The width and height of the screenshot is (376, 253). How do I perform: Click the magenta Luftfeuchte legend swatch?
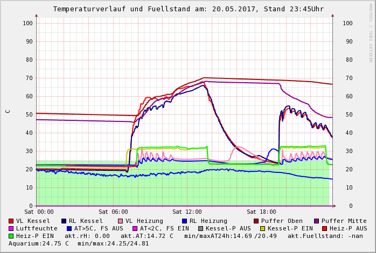pyautogui.click(x=11, y=228)
